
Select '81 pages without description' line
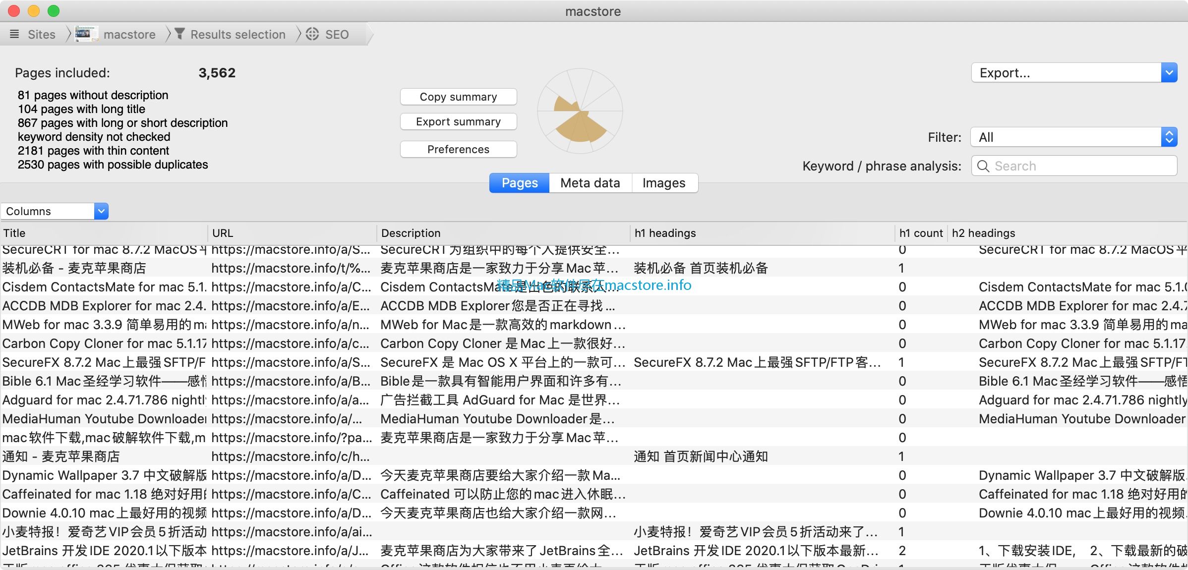[x=93, y=95]
